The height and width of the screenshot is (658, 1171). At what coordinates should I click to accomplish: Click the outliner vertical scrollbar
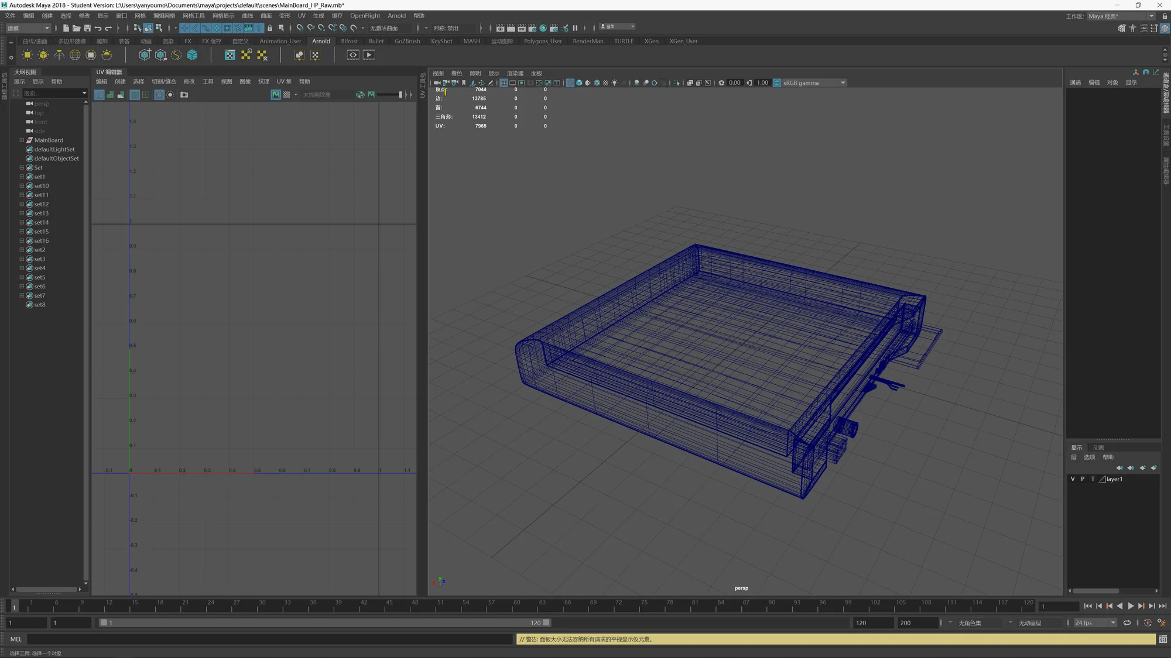click(x=86, y=342)
